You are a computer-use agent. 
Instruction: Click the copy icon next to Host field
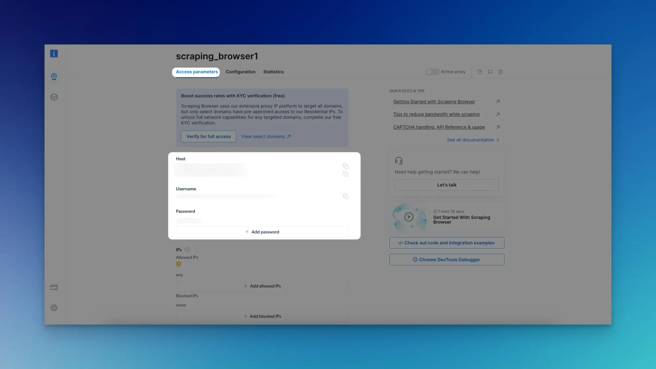click(345, 166)
